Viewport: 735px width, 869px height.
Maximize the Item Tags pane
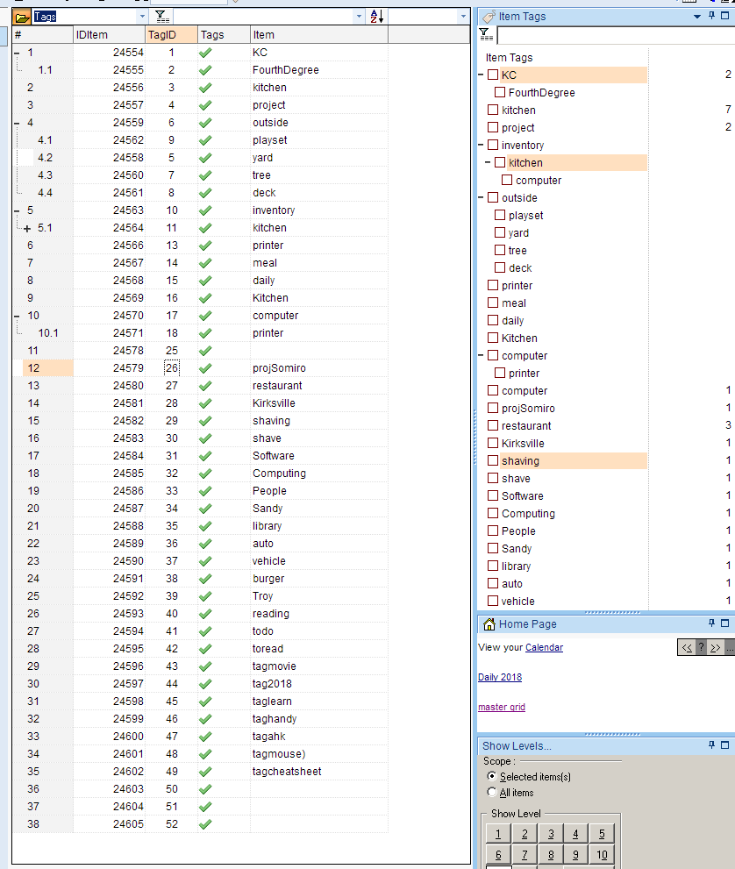pyautogui.click(x=725, y=16)
